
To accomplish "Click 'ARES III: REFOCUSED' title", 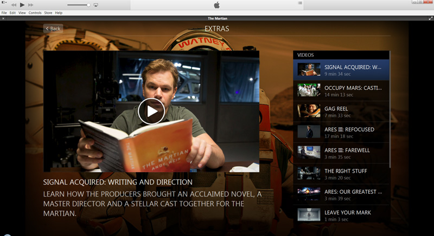I will point(349,129).
